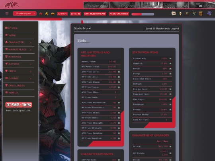Click the Elemental Block row
The image size is (215, 161).
(x=152, y=79)
